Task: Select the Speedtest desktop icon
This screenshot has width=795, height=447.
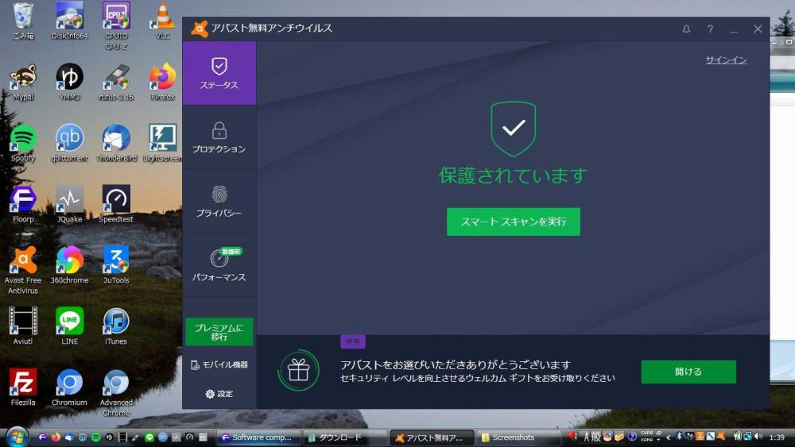Action: click(x=116, y=205)
